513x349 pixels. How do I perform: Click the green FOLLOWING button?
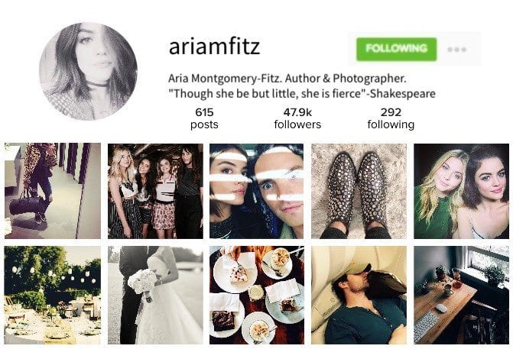tap(396, 49)
